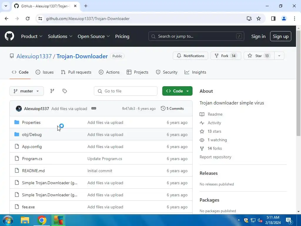
Task: Open the README.md file
Action: tap(34, 171)
